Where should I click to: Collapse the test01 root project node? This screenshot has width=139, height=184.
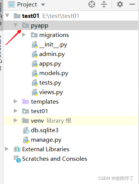point(7,16)
